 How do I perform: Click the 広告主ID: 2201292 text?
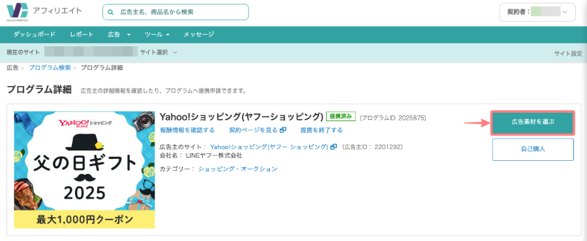[x=372, y=147]
